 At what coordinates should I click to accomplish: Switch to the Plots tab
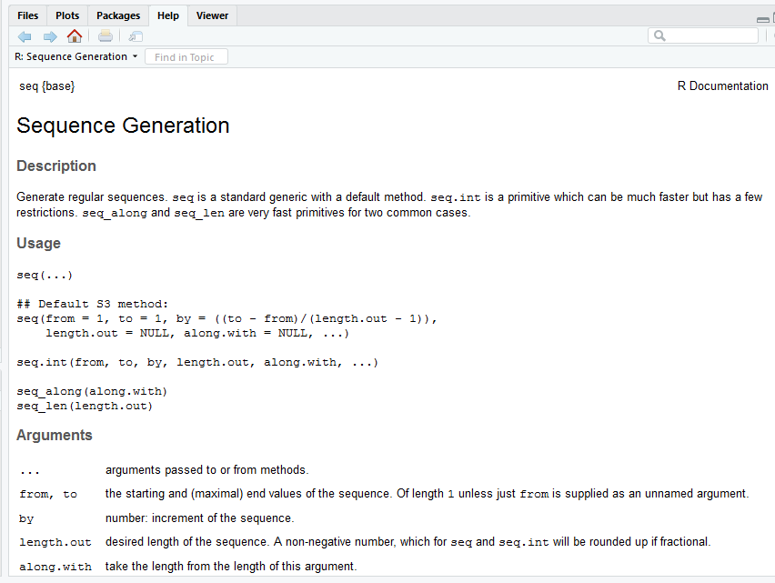66,15
